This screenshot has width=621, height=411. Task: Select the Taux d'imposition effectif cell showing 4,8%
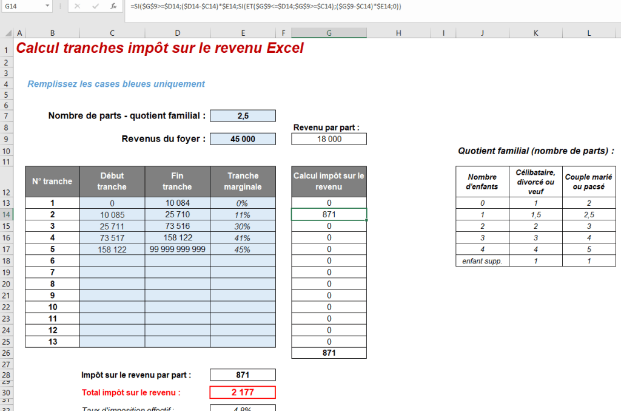pos(243,409)
